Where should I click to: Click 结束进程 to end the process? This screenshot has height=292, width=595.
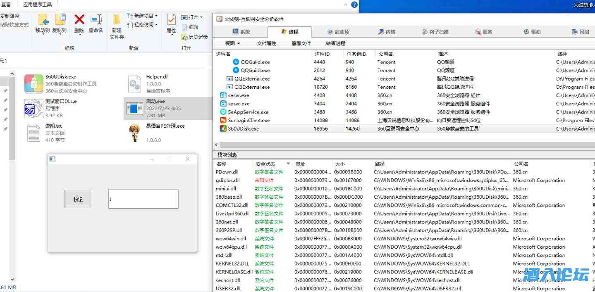335,43
